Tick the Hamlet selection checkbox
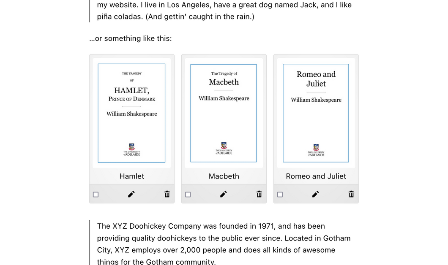 click(x=96, y=195)
